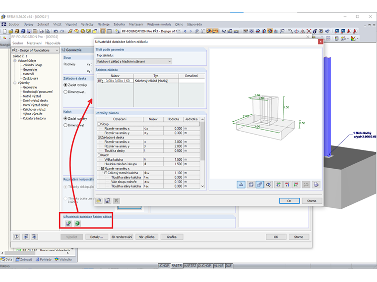
Task: Select 'Kalichová výztuž' in navigator tree
Action: 34,109
